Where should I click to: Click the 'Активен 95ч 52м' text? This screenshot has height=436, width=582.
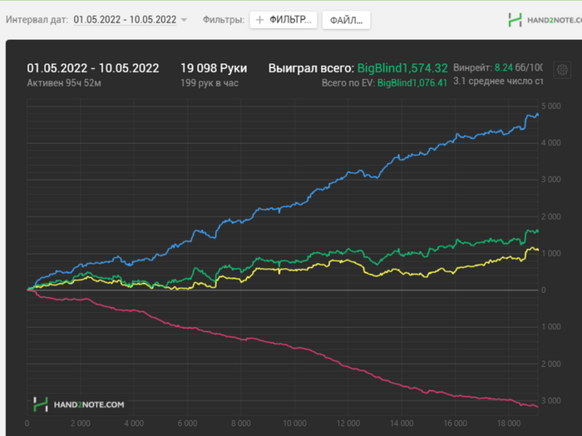(64, 83)
